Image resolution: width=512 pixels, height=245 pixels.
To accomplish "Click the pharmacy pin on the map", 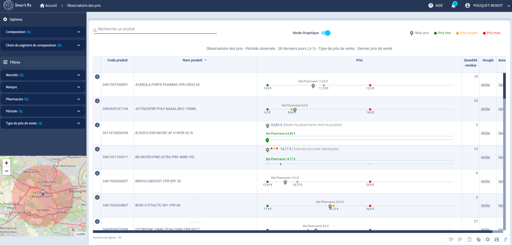I will [43, 192].
